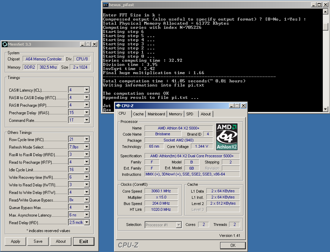The height and width of the screenshot is (252, 330).
Task: Expand the Queue Bypass Max dropdown
Action: (87, 207)
